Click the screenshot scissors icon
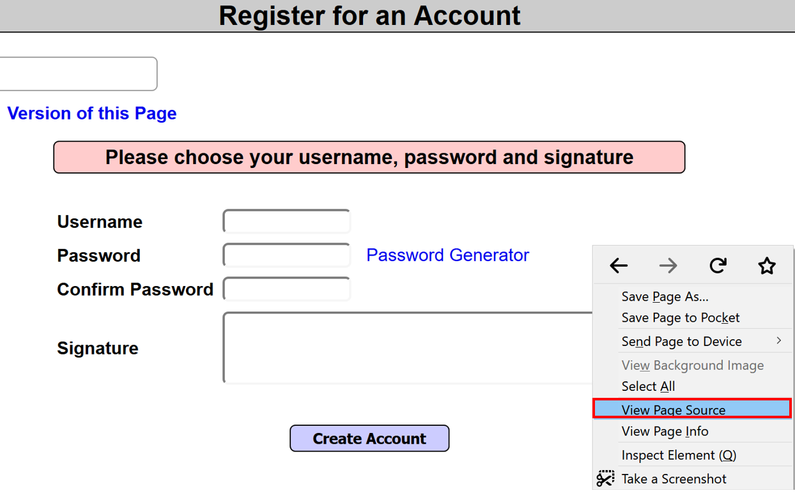This screenshot has height=493, width=795. click(x=605, y=478)
